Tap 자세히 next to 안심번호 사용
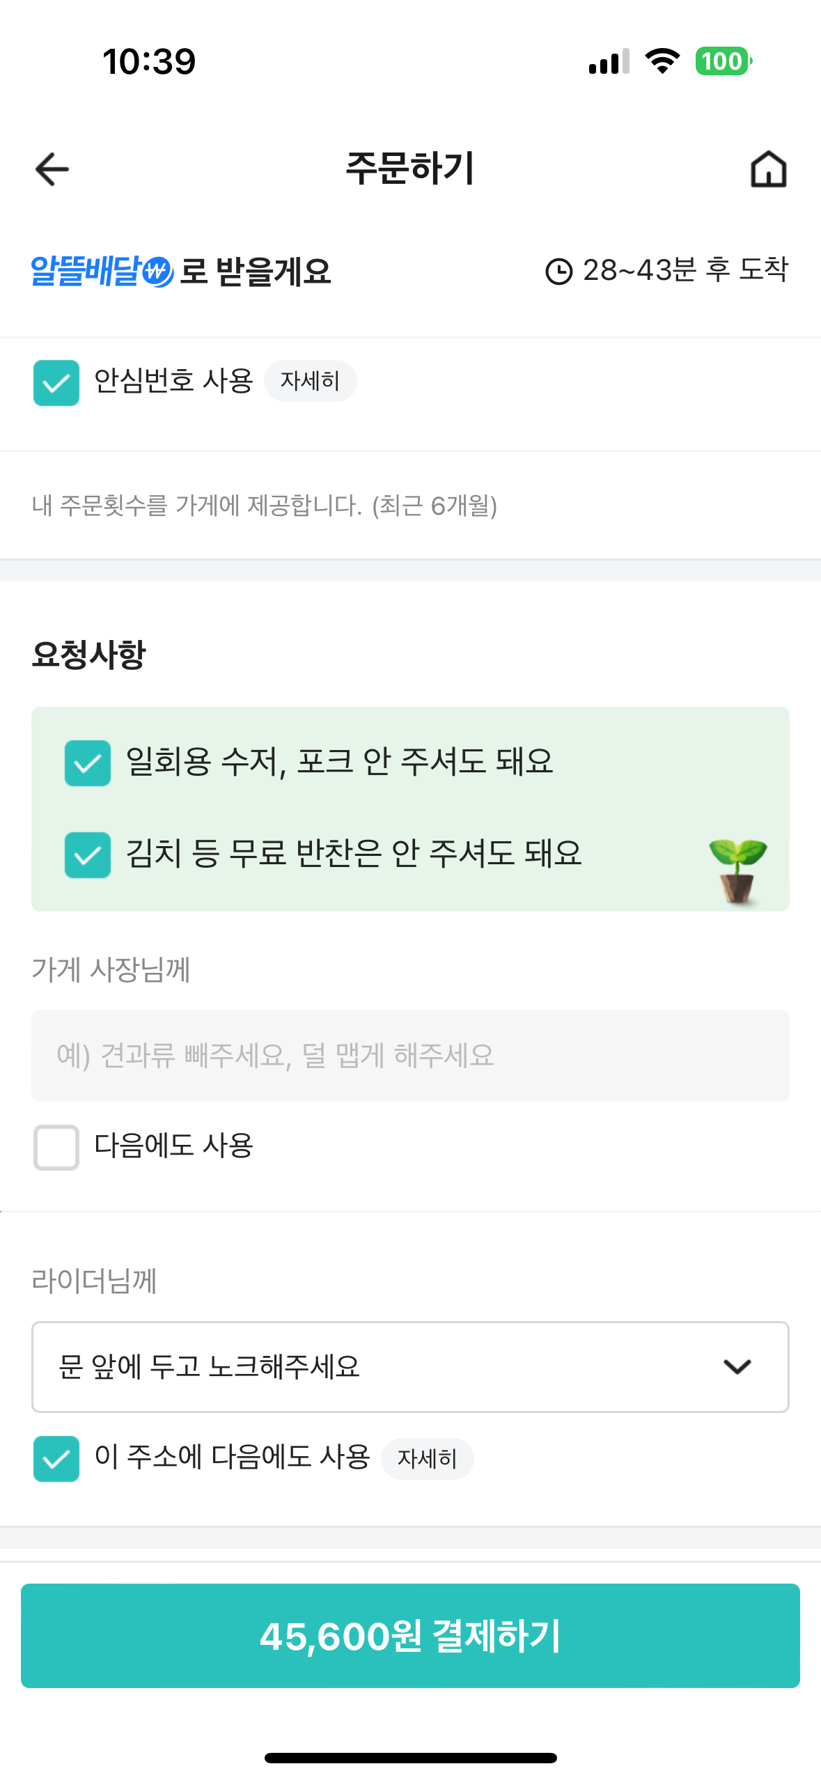 click(310, 381)
